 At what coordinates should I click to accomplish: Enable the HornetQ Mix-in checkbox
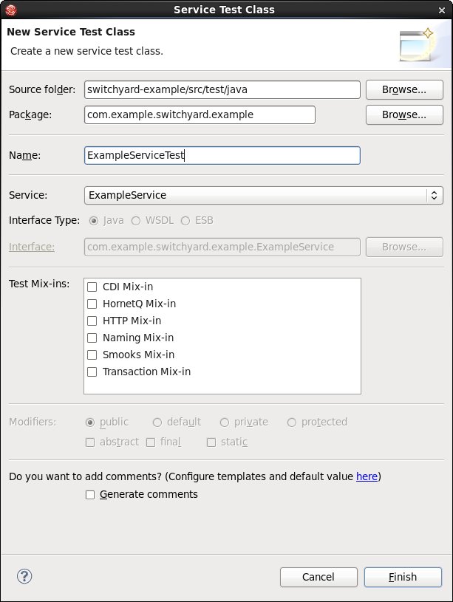pos(92,304)
